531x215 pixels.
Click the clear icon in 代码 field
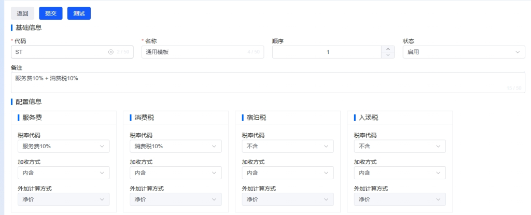tap(110, 52)
